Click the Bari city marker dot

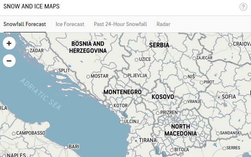click(x=66, y=147)
